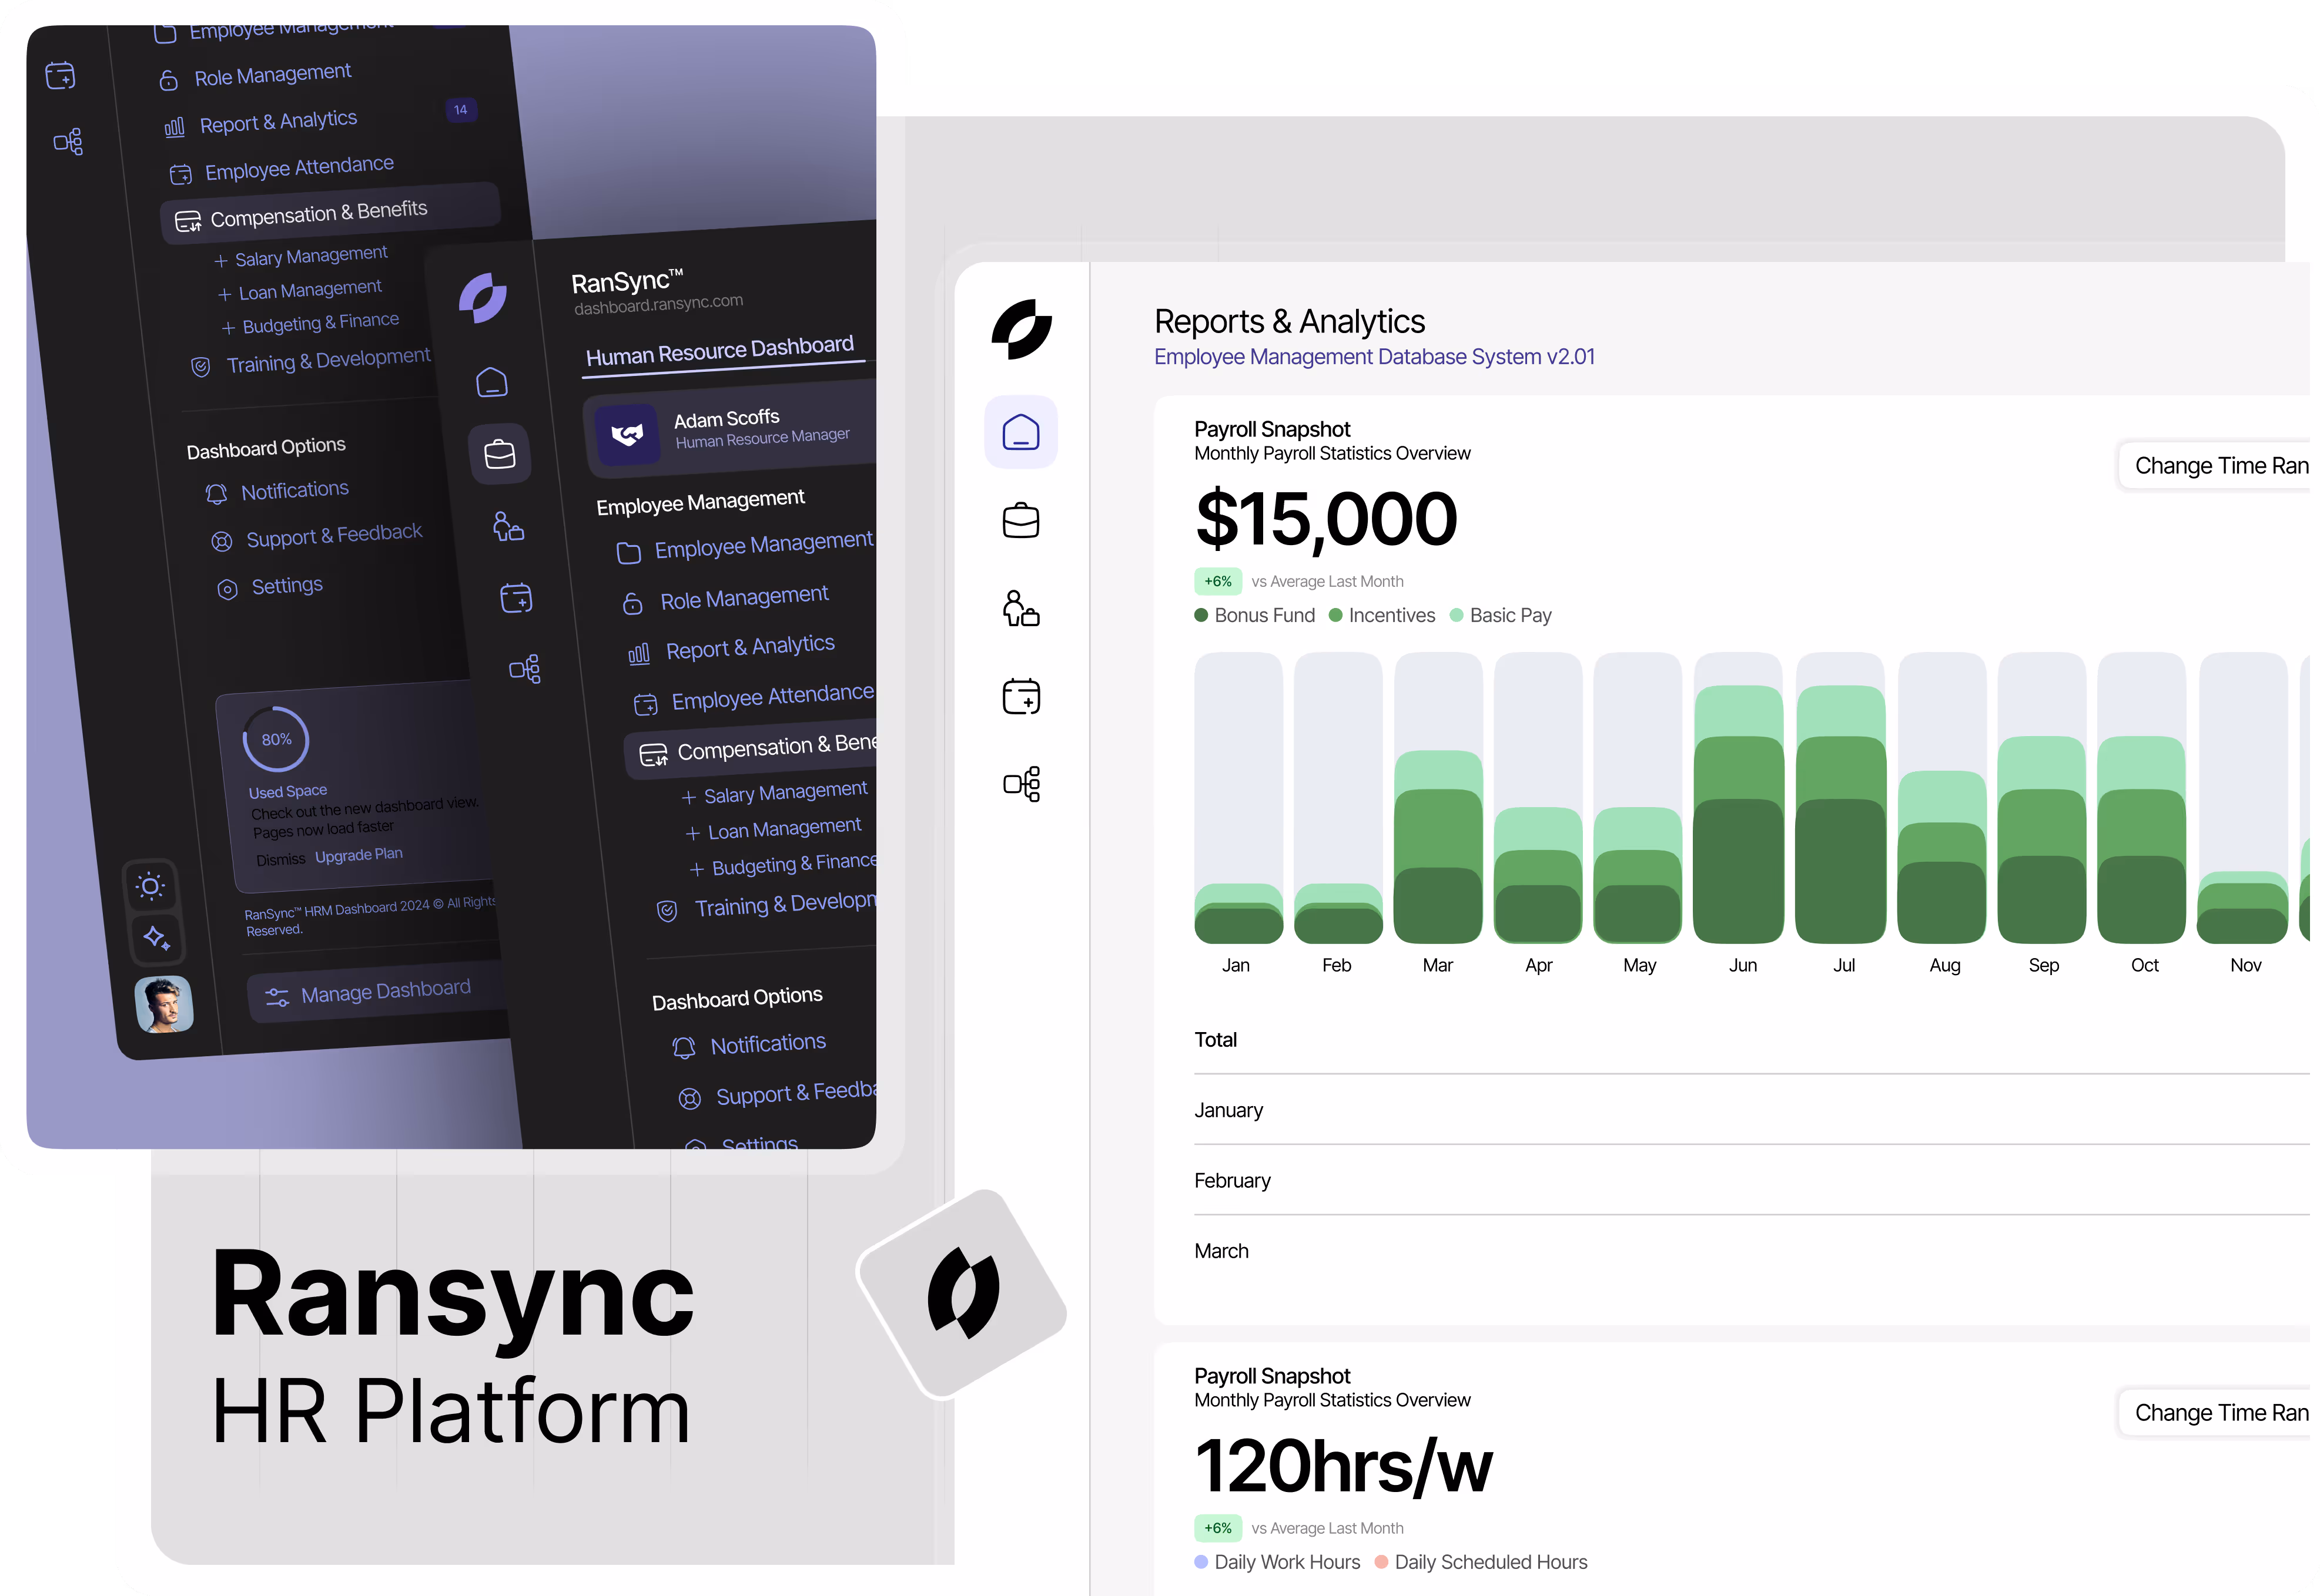This screenshot has height=1596, width=2320.
Task: Switch theme using the sparkle icon toggle
Action: [157, 938]
